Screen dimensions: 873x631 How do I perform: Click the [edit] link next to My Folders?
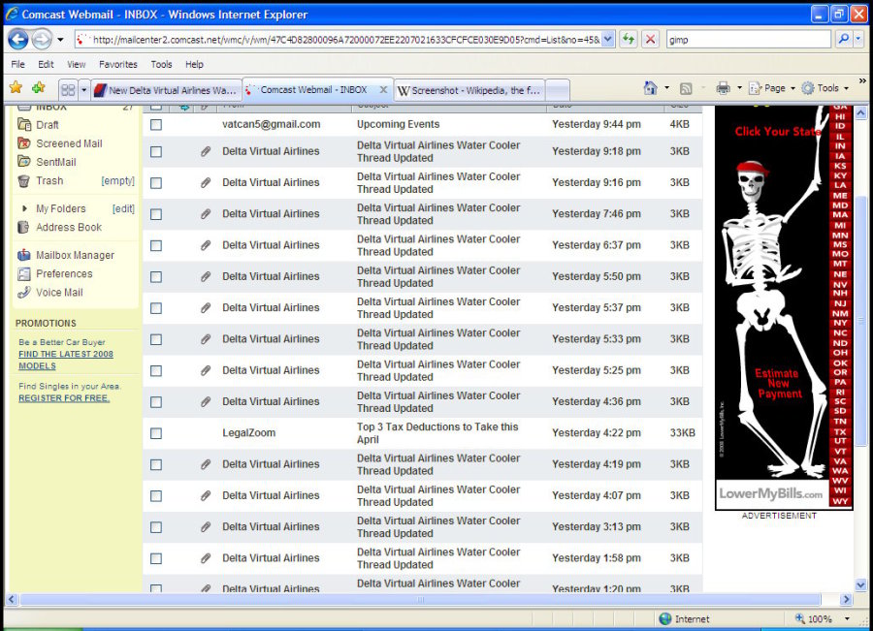[123, 208]
